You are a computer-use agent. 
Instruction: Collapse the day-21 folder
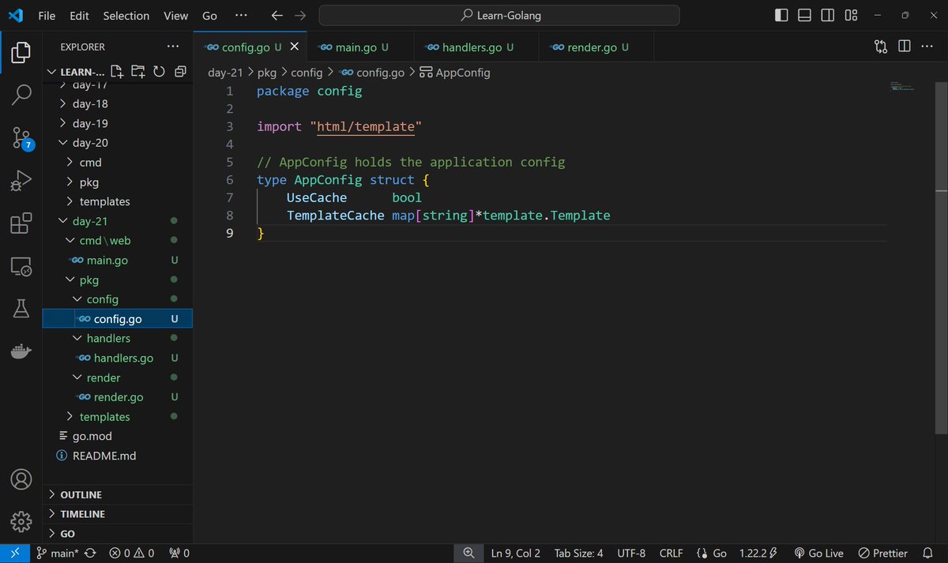coord(118,221)
